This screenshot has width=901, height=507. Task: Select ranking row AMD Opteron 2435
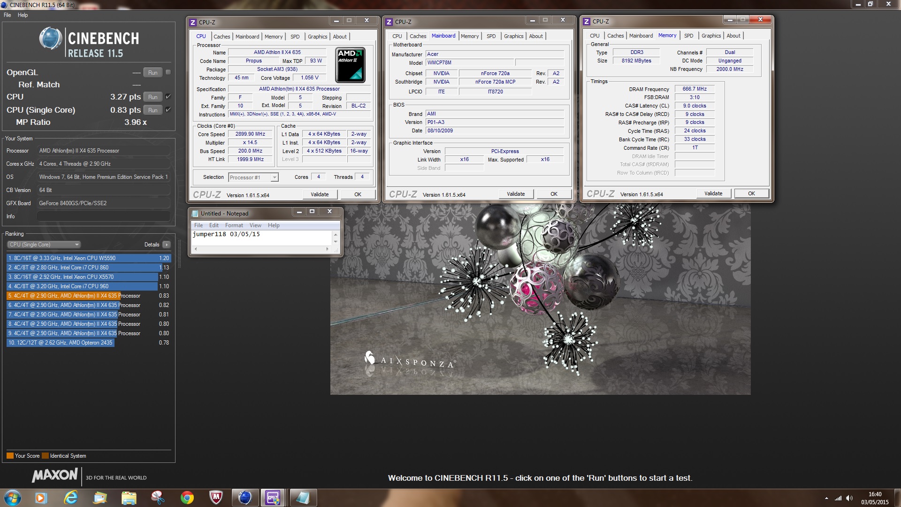(88, 343)
